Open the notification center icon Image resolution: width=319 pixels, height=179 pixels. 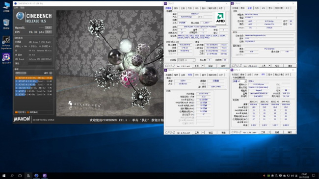point(314,176)
